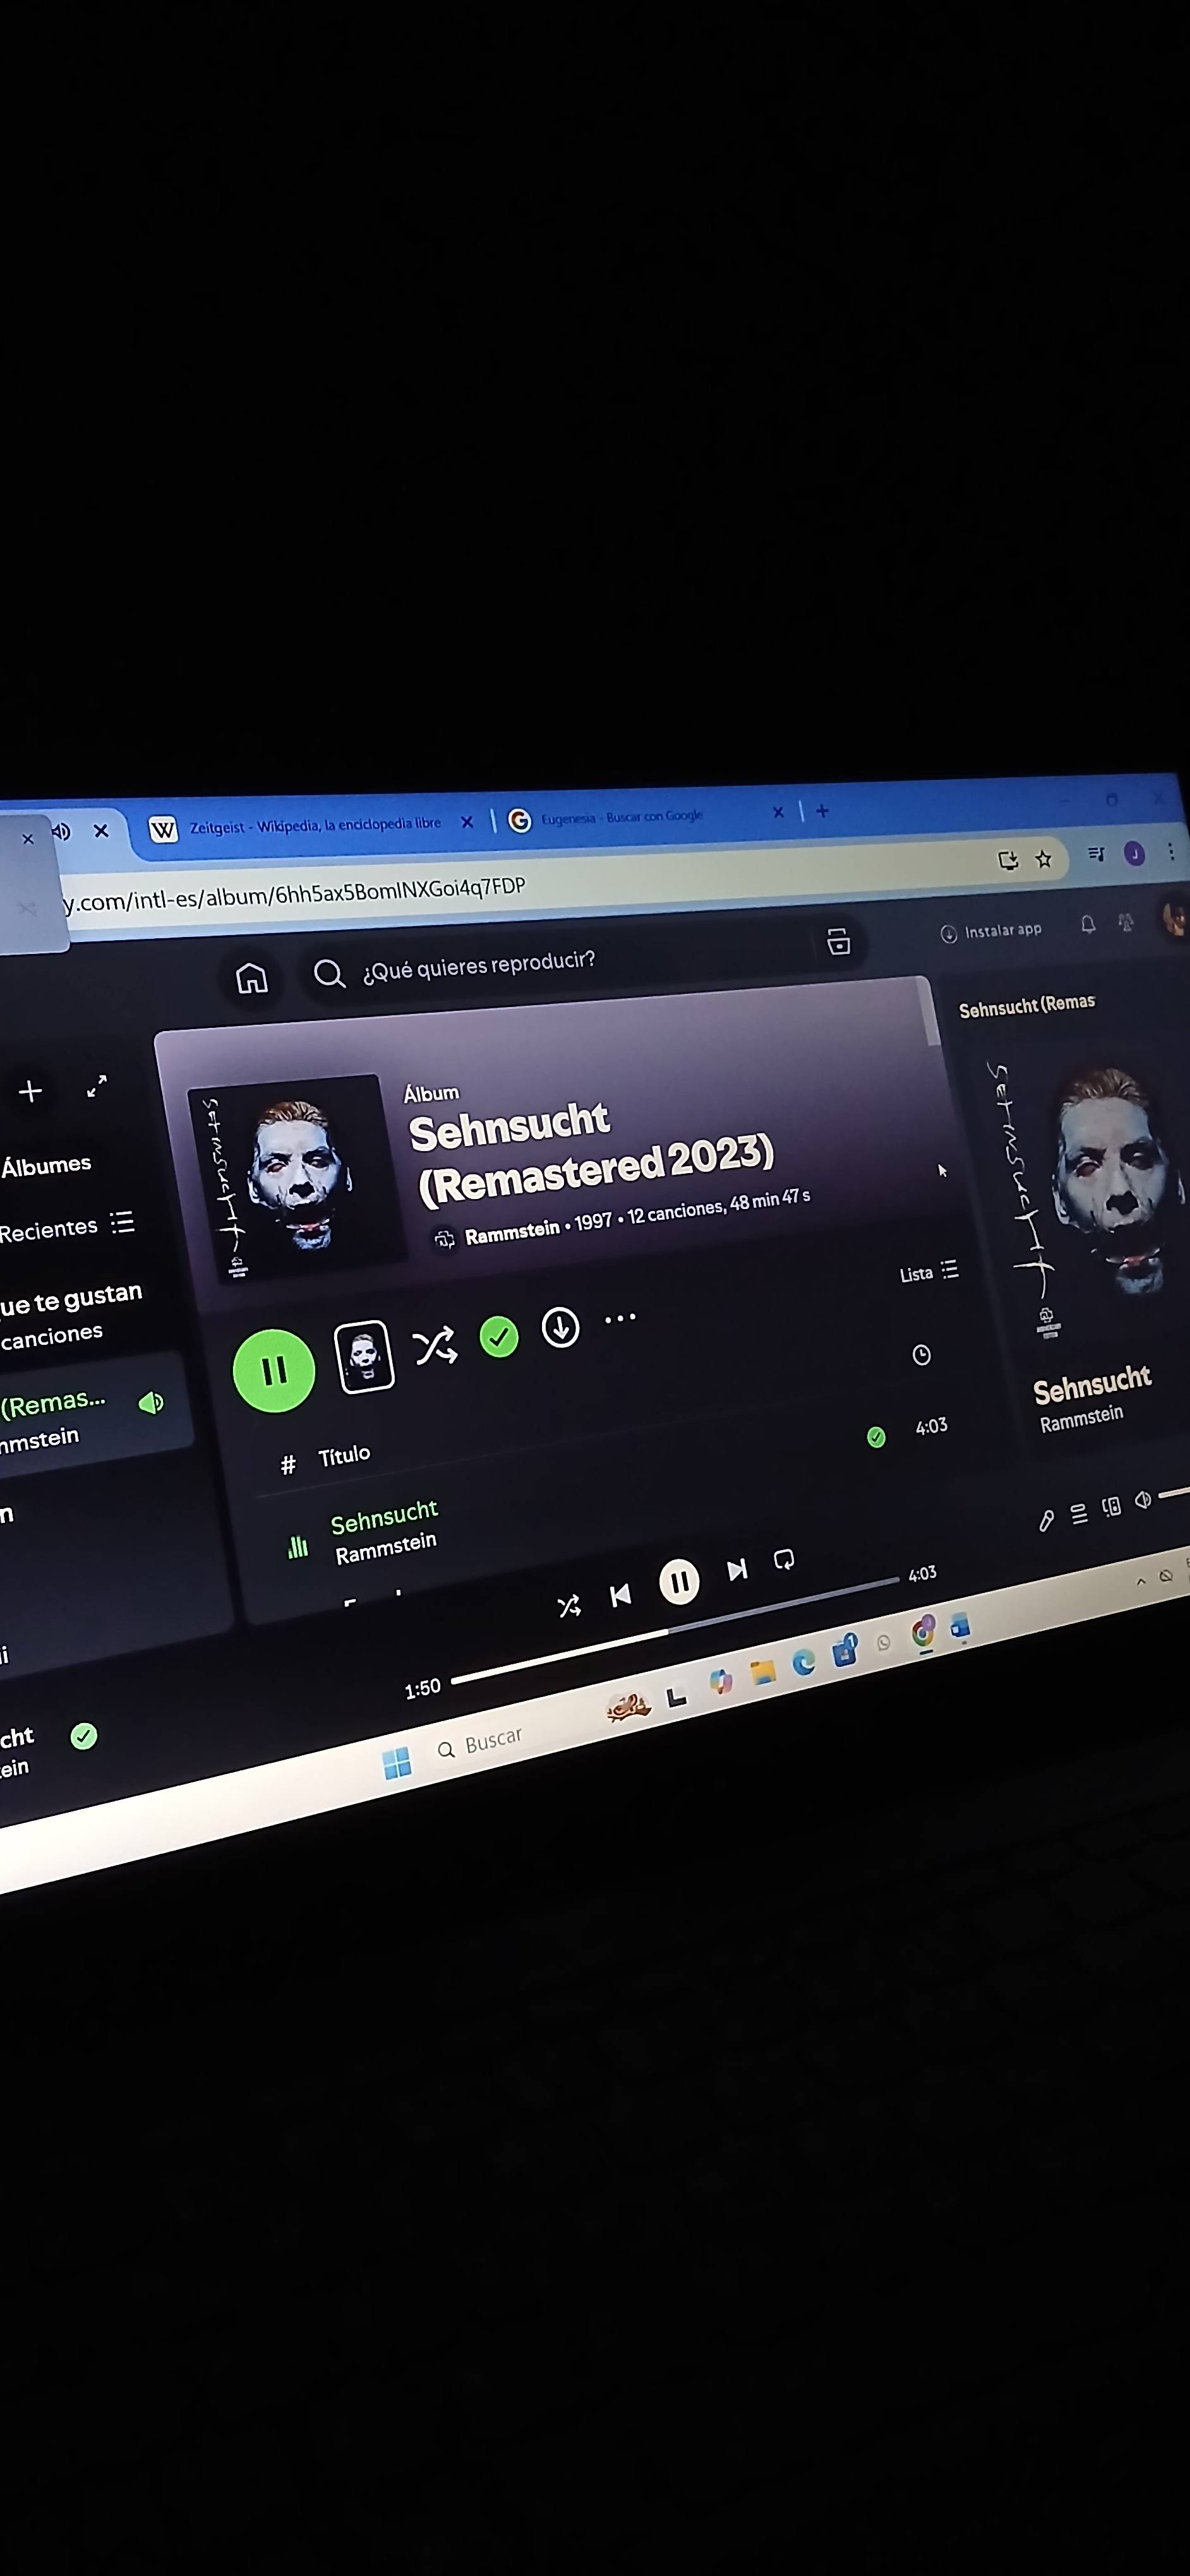Viewport: 1190px width, 2576px height.
Task: Open the queue icon
Action: pyautogui.click(x=1079, y=1514)
